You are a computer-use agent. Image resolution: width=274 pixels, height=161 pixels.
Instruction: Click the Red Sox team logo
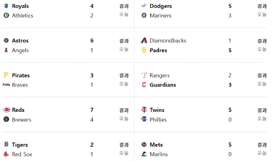click(6, 154)
